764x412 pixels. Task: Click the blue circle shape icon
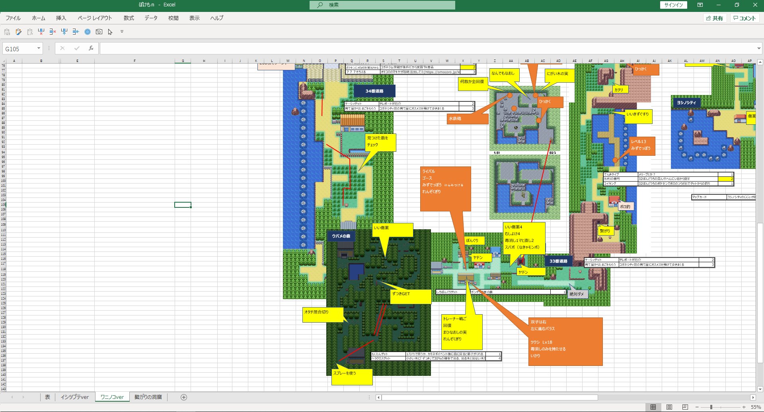pos(88,32)
